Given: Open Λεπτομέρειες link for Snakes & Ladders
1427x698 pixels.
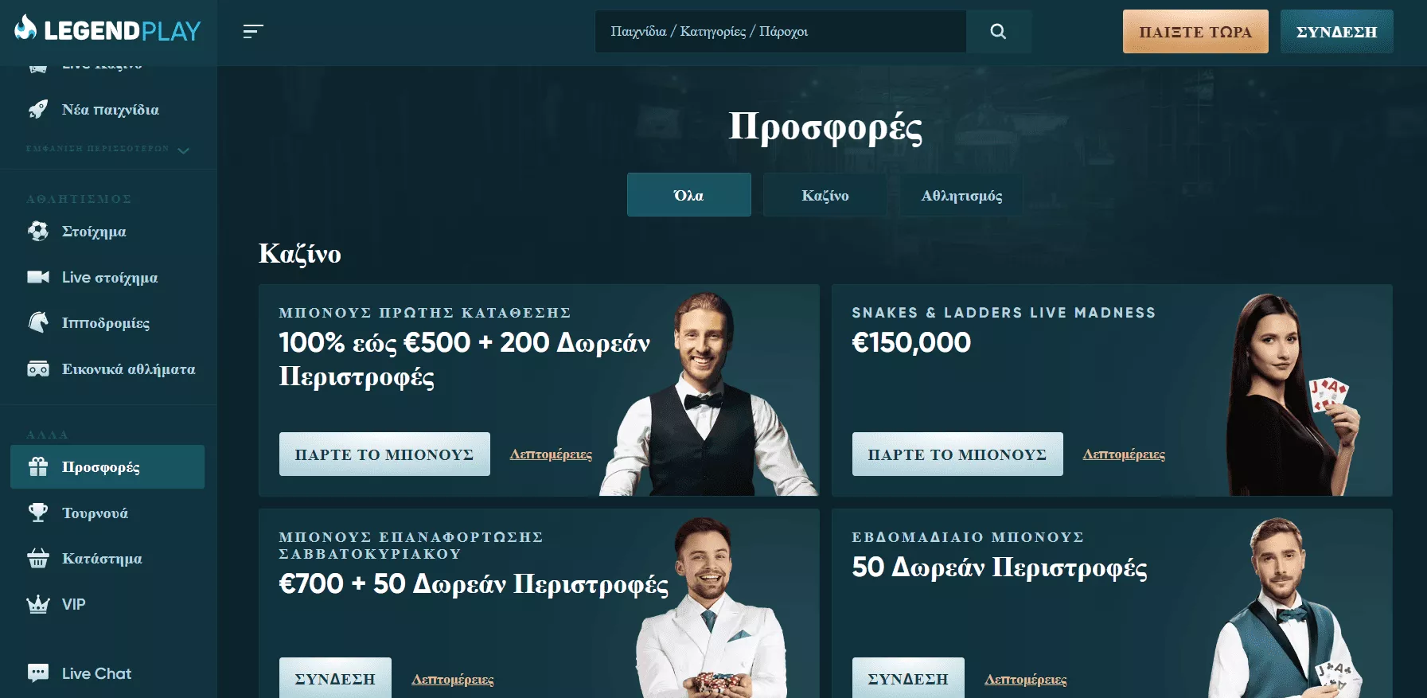Looking at the screenshot, I should point(1124,454).
